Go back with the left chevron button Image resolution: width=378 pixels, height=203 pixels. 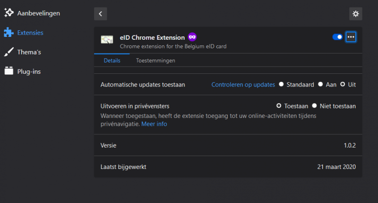tap(100, 14)
